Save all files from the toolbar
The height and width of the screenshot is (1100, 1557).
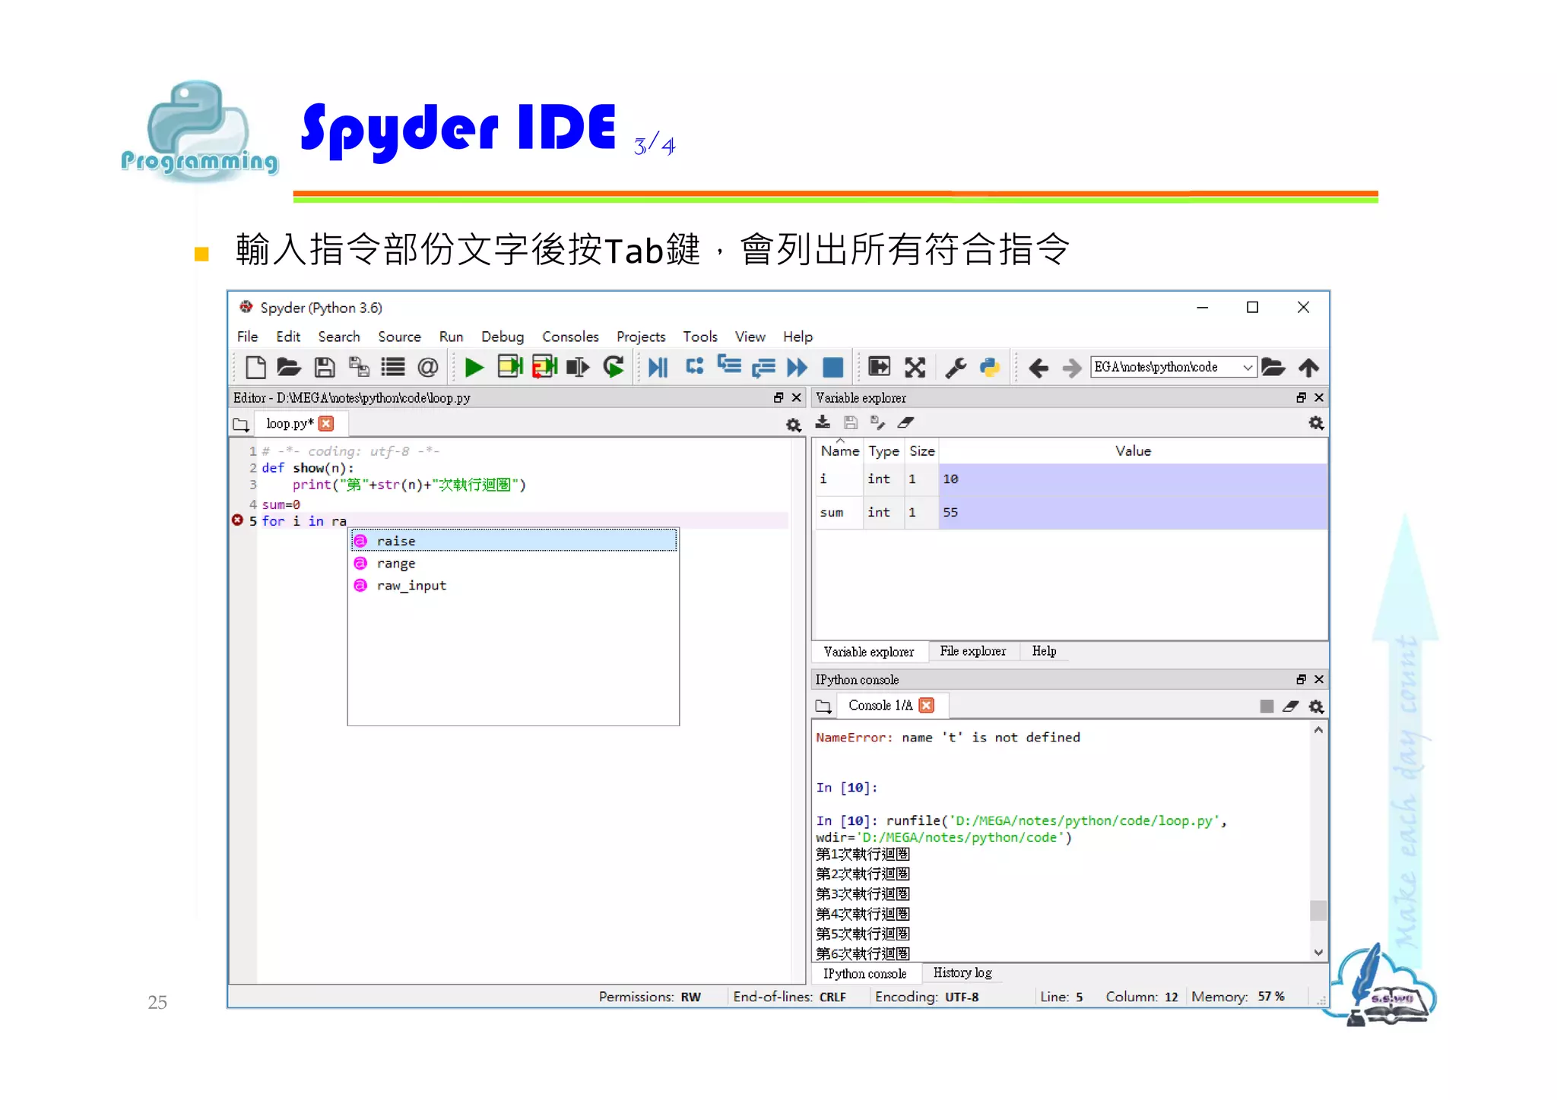coord(358,368)
